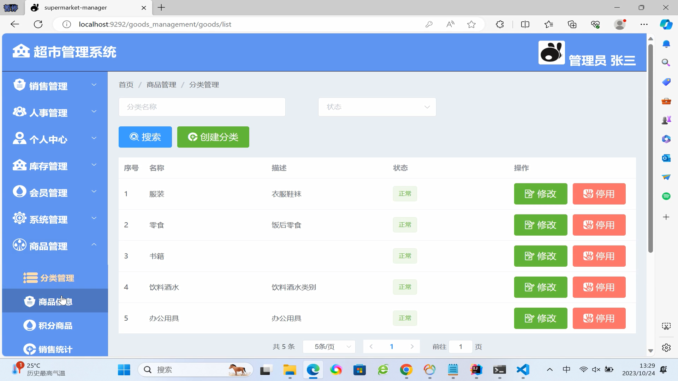Disable the 办公用具 category with 停用

599,318
